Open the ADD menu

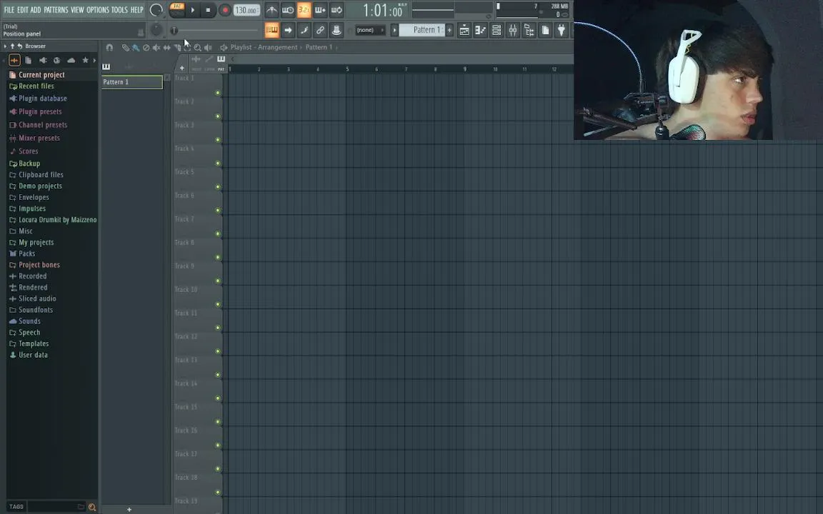(35, 10)
